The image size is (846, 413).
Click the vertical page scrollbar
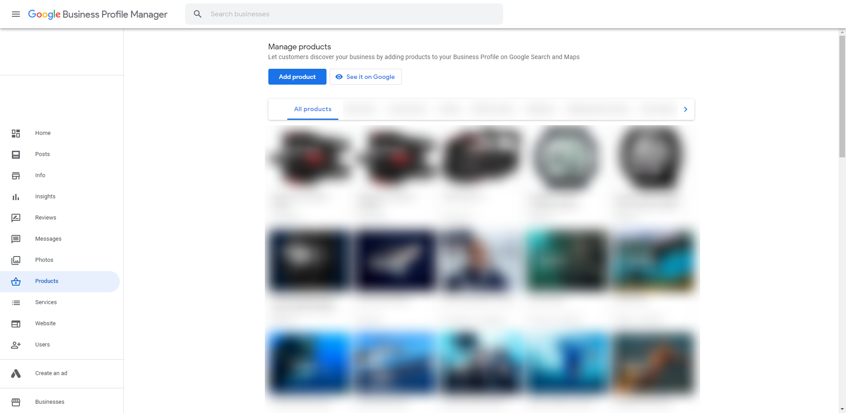tap(842, 97)
